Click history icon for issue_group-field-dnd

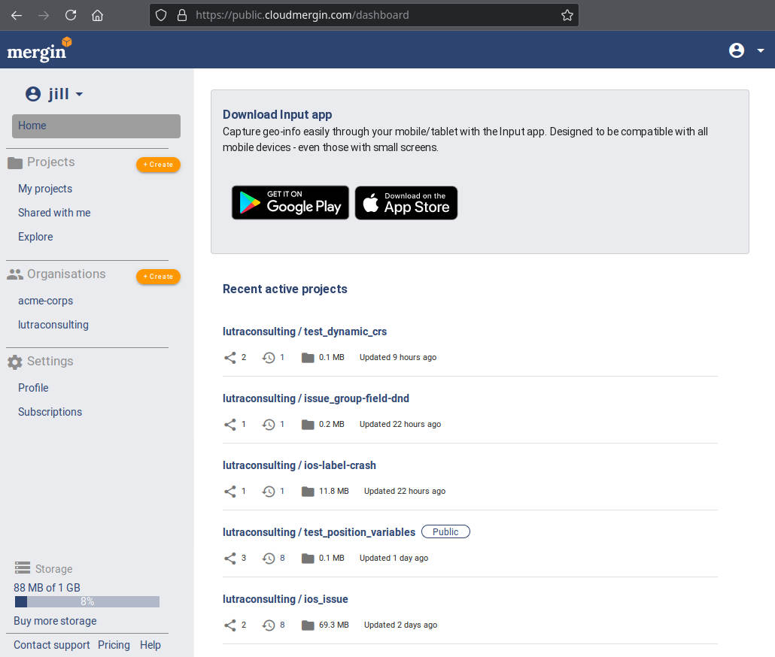(x=269, y=425)
